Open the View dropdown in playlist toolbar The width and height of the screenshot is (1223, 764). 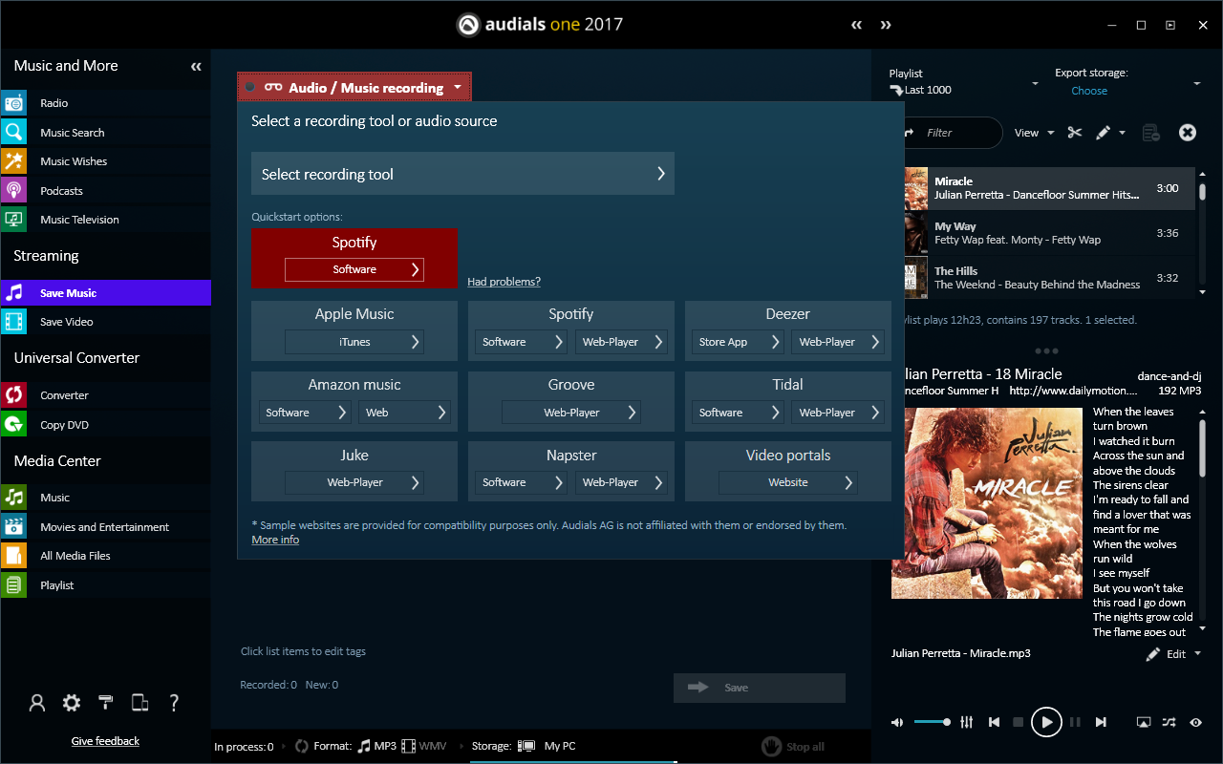pos(1034,133)
